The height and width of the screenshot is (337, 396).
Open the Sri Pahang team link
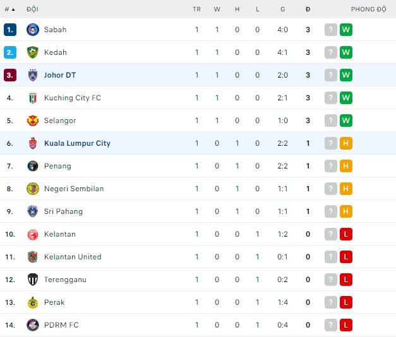63,211
